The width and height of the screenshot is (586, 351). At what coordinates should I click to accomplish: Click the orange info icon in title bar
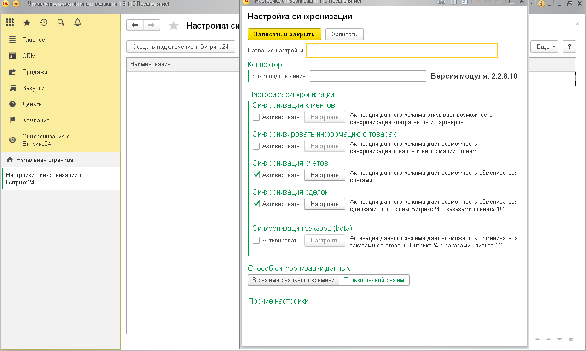click(541, 4)
